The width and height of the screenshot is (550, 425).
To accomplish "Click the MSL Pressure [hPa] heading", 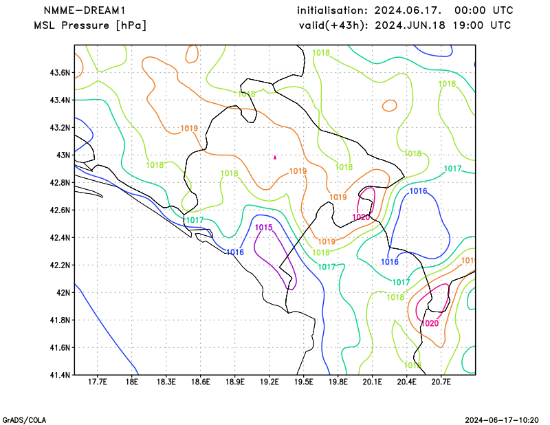I will click(x=90, y=25).
